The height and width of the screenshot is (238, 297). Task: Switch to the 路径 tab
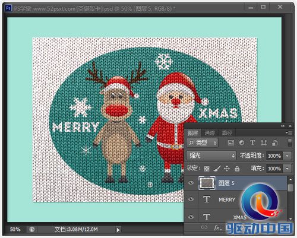pyautogui.click(x=227, y=133)
